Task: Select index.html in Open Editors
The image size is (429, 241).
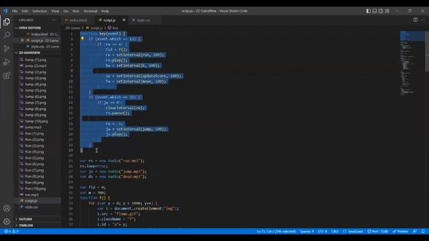Action: 42,34
